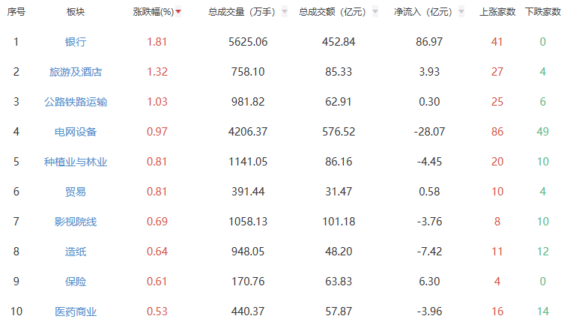This screenshot has height=325, width=570.
Task: Open the 保险 sector link
Action: point(76,282)
